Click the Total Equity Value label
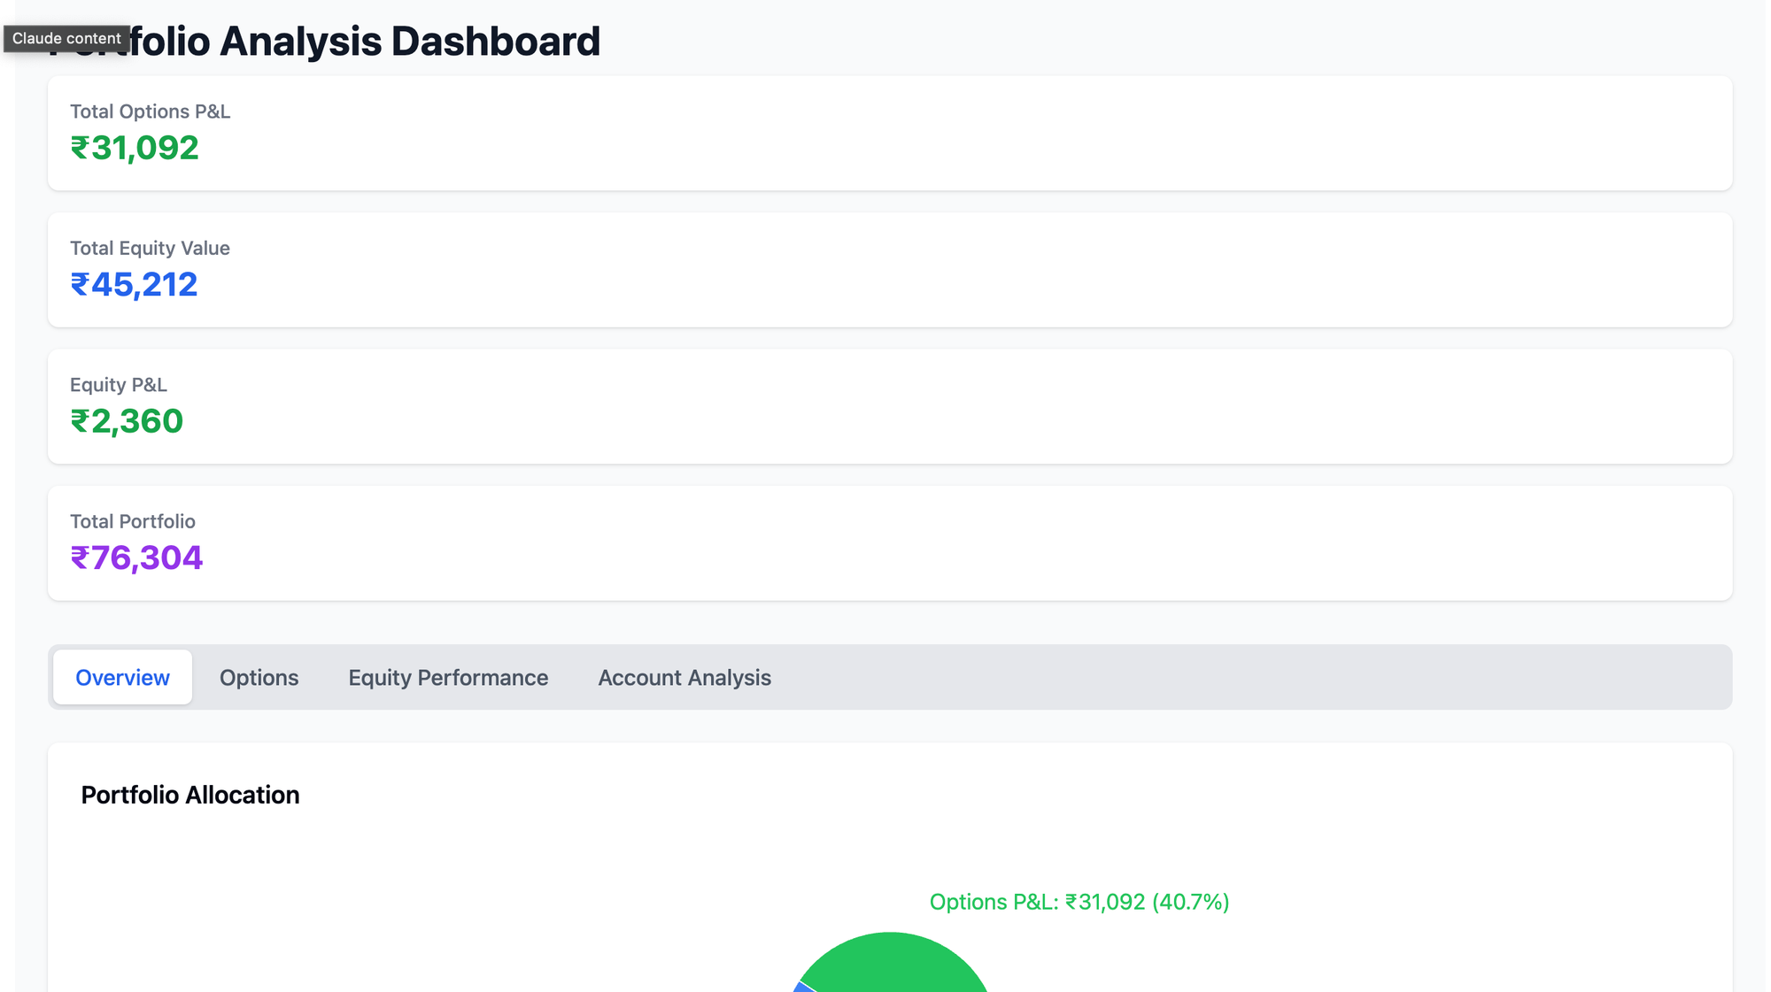Screen dimensions: 1771x992 (x=150, y=249)
